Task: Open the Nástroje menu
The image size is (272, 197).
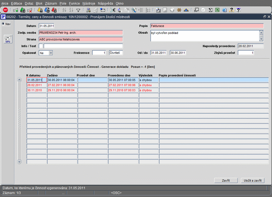Action: [89, 3]
